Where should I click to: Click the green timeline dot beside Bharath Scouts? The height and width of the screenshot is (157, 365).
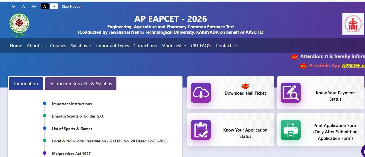[45, 116]
